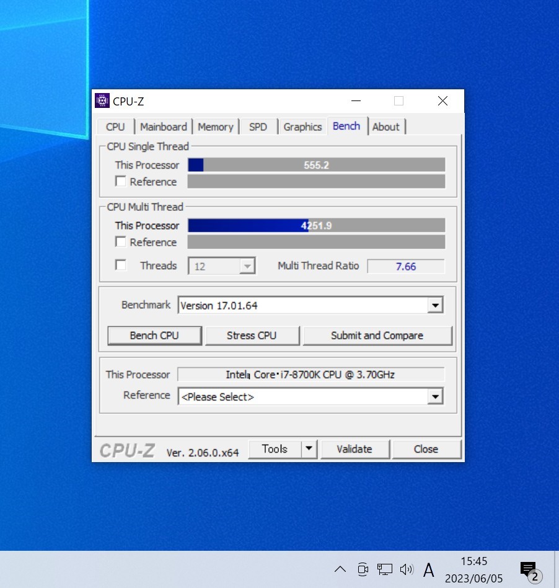Image resolution: width=559 pixels, height=588 pixels.
Task: Open the About tab
Action: point(385,127)
